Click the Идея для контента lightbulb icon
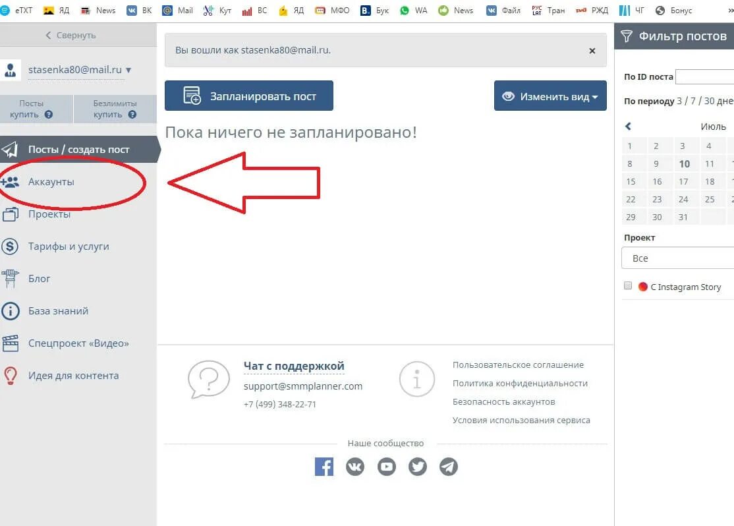Viewport: 734px width, 526px height. pyautogui.click(x=11, y=375)
